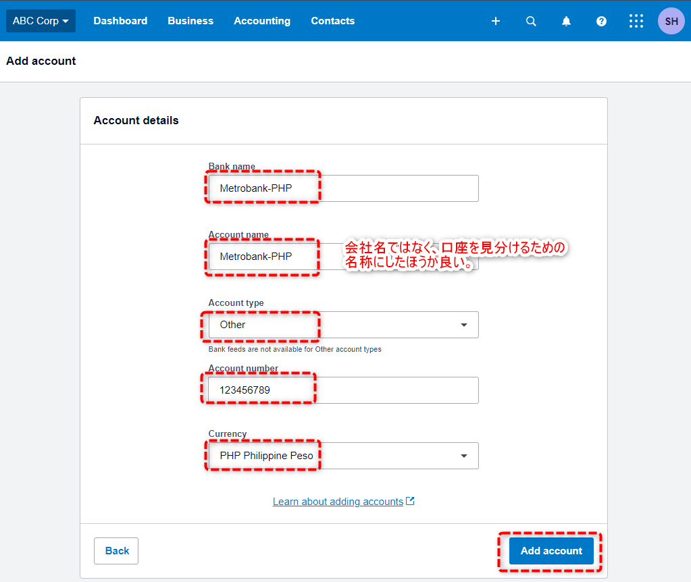The width and height of the screenshot is (691, 582).
Task: Open the Account type dropdown
Action: (343, 325)
